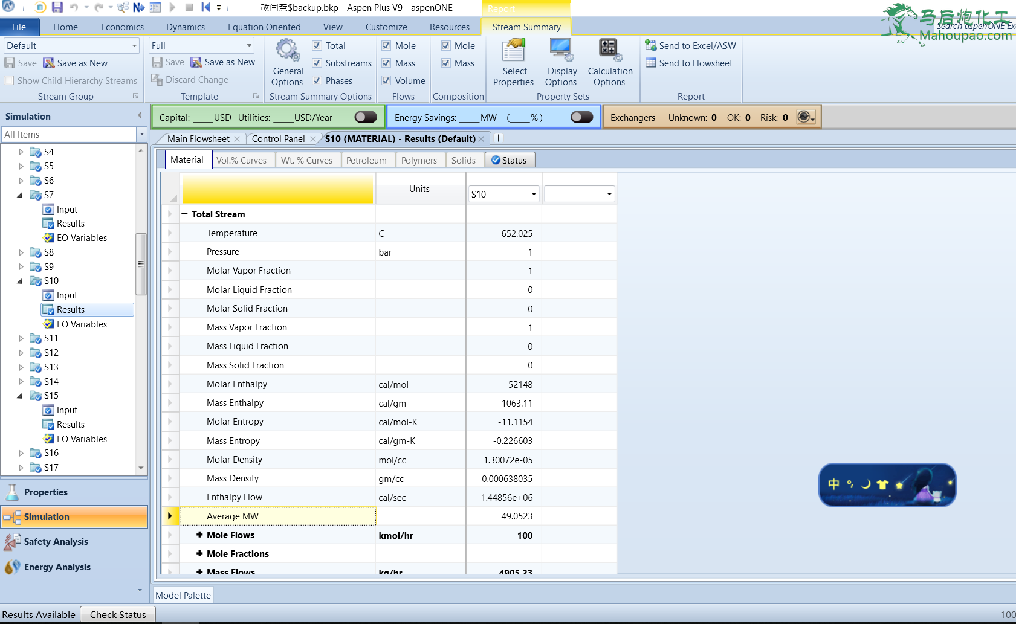1016x624 pixels.
Task: Click the Save icon in quick access toolbar
Action: (57, 7)
